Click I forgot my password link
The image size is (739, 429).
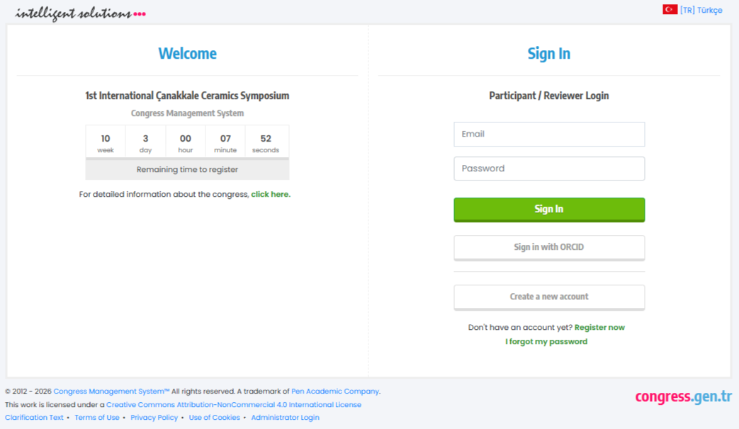[546, 342]
